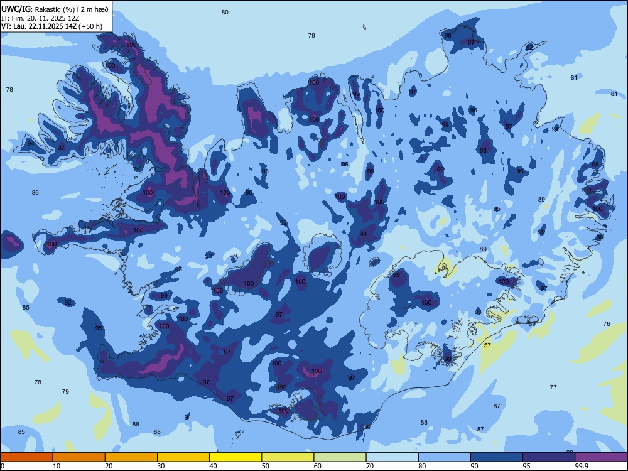The width and height of the screenshot is (628, 471).
Task: Pick the purple legend swatch above 99.9
Action: click(x=601, y=457)
